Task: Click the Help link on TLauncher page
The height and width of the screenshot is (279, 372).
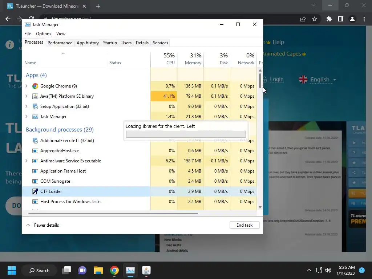Action: (x=278, y=42)
